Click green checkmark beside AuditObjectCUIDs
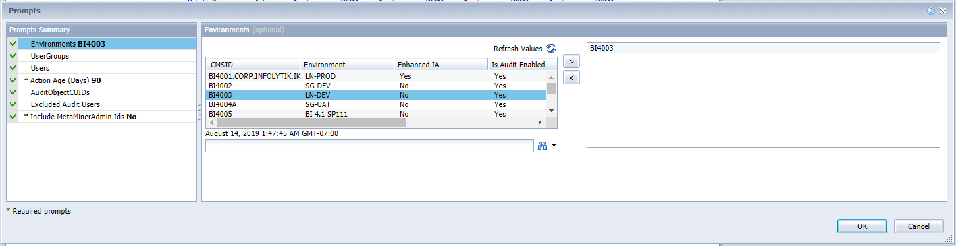This screenshot has height=246, width=956. click(x=14, y=92)
